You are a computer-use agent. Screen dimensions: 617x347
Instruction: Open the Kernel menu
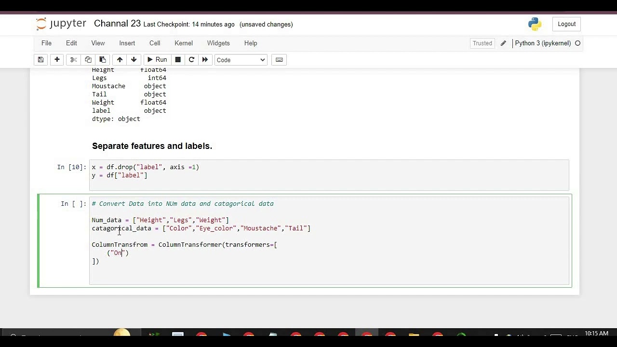184,43
